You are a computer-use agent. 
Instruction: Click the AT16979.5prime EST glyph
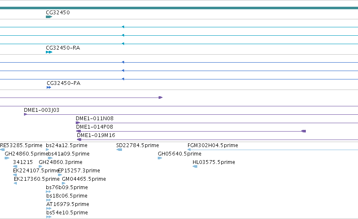[x=49, y=208]
